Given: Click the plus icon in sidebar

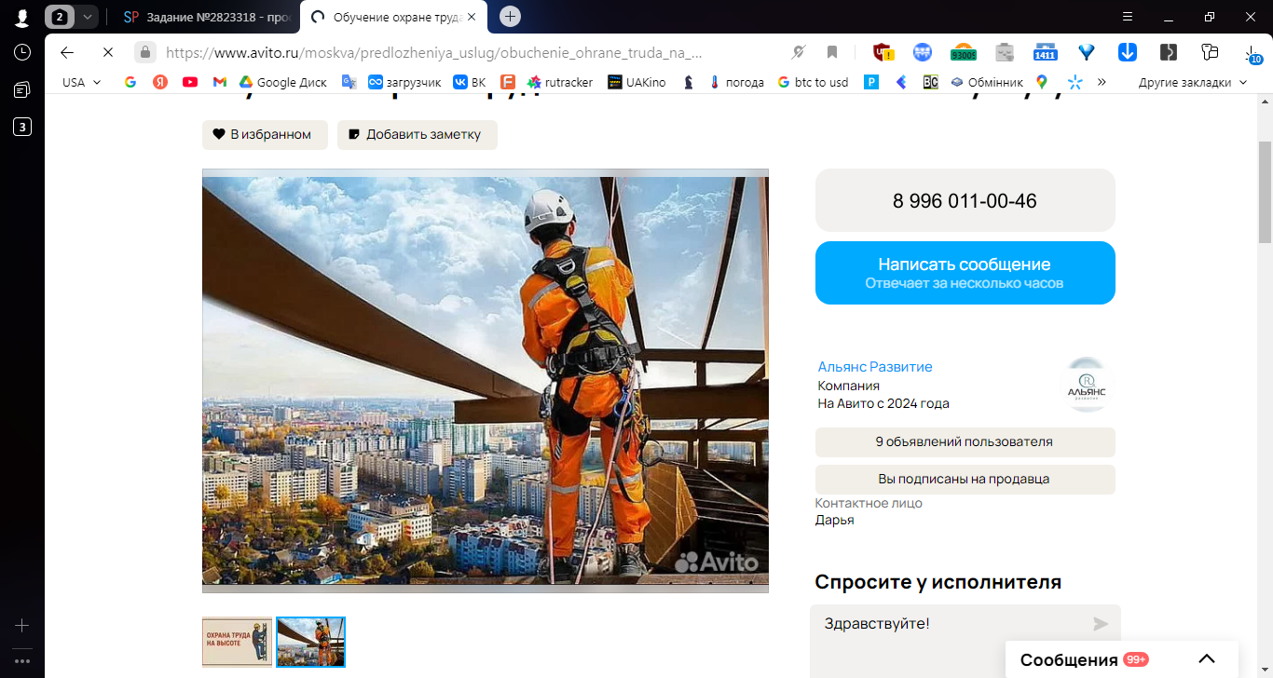Looking at the screenshot, I should tap(22, 626).
